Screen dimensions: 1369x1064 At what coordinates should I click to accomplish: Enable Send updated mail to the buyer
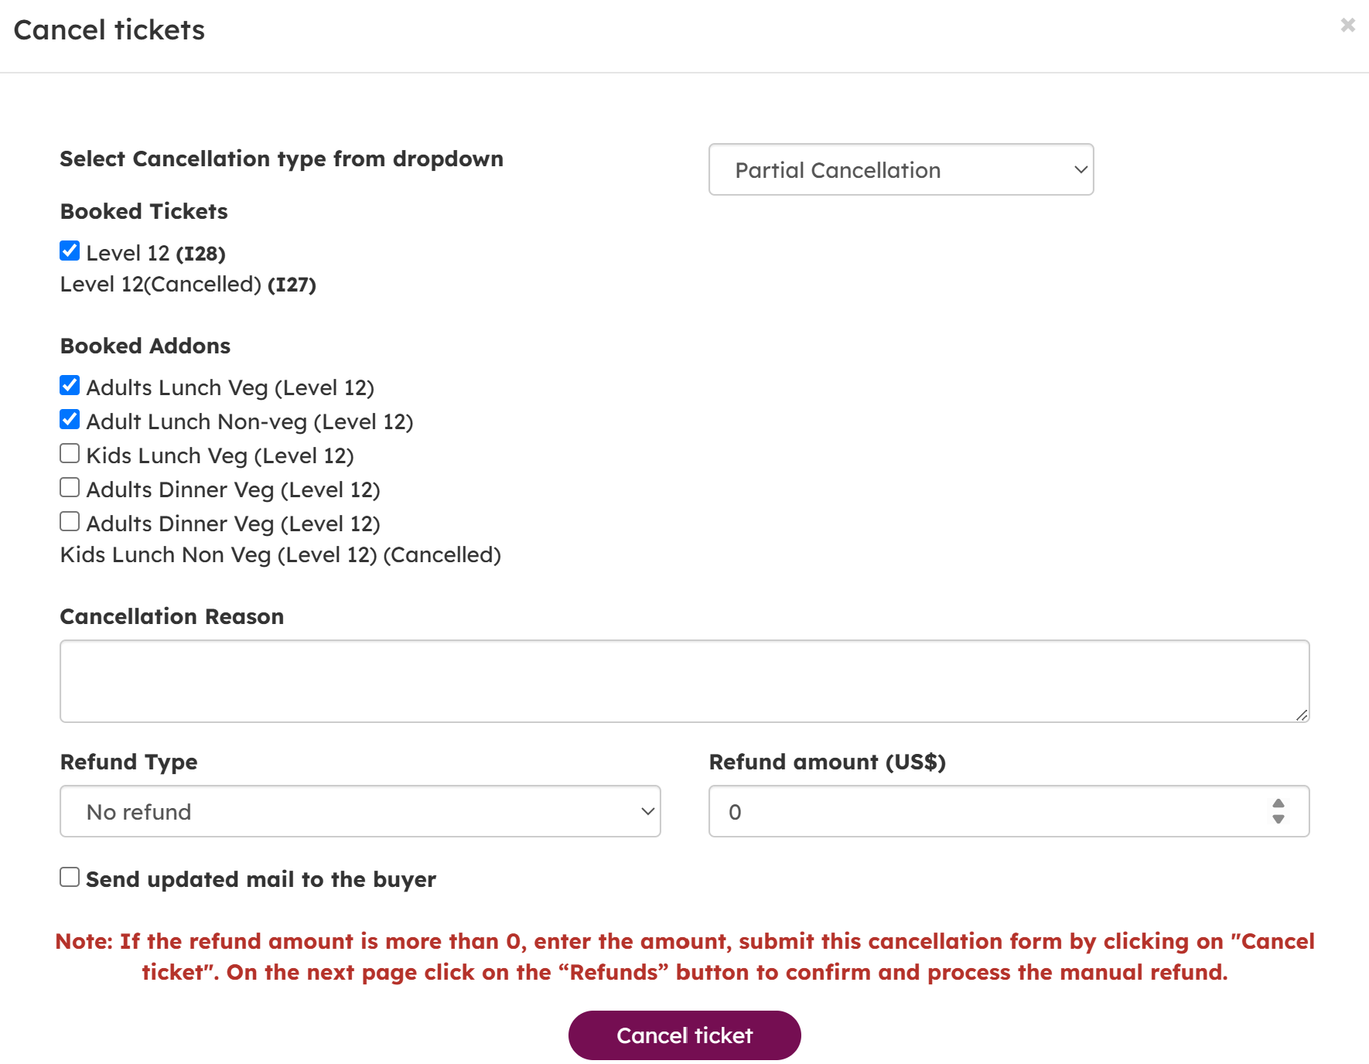click(70, 877)
